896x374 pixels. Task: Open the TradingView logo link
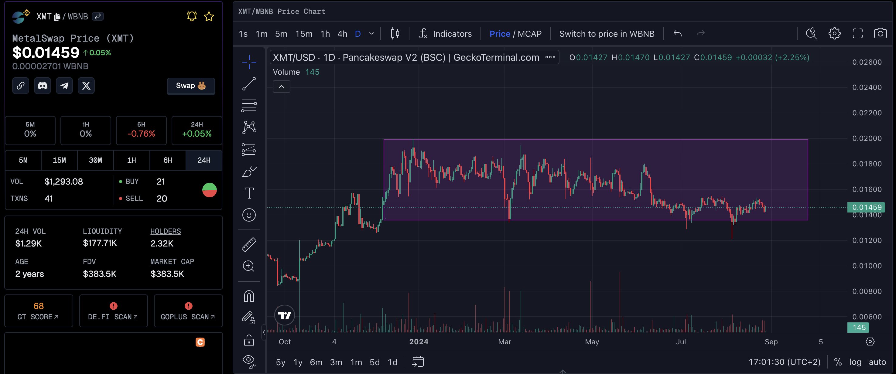pyautogui.click(x=285, y=315)
